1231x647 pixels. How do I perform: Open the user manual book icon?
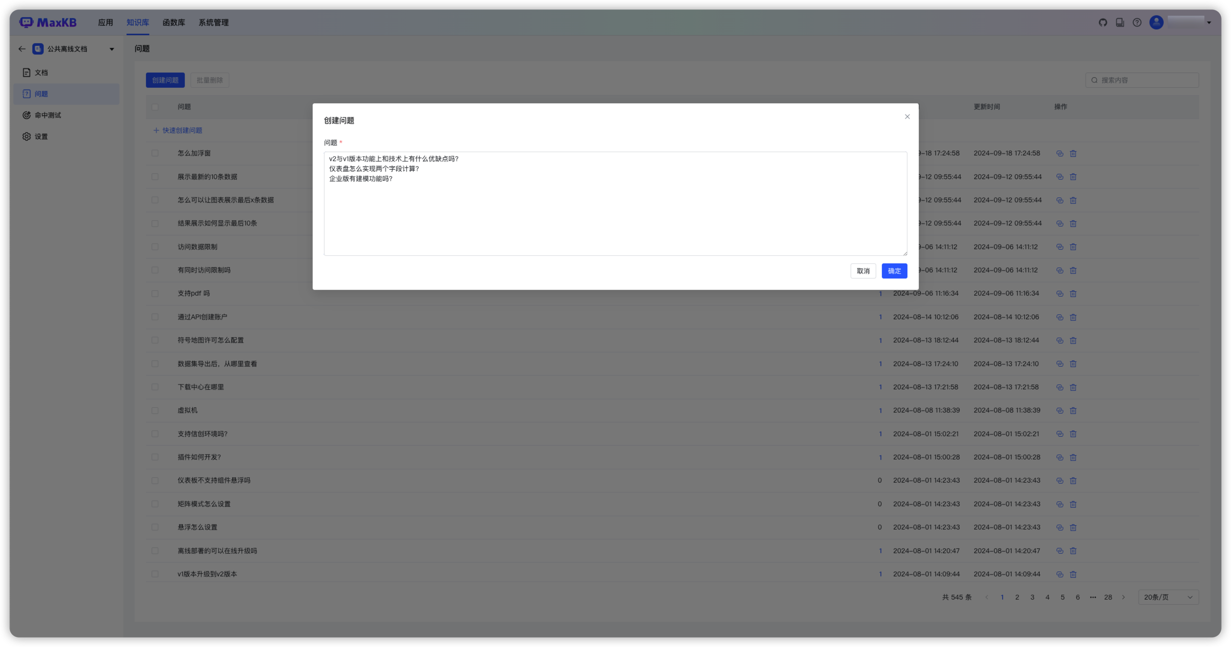[x=1120, y=22]
